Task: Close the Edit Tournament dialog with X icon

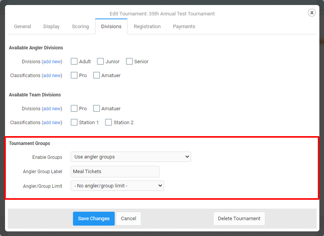Action: 312,13
